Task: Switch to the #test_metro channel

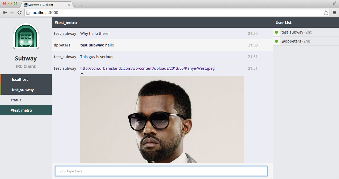Action: pos(26,110)
